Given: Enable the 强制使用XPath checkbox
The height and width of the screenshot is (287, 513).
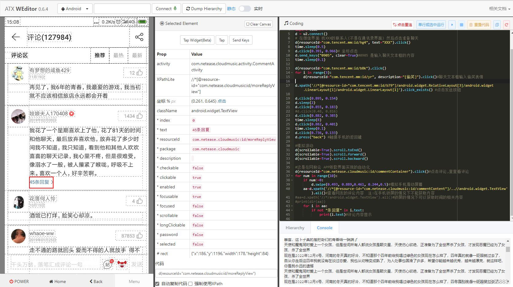Looking at the screenshot, I should click(x=190, y=284).
